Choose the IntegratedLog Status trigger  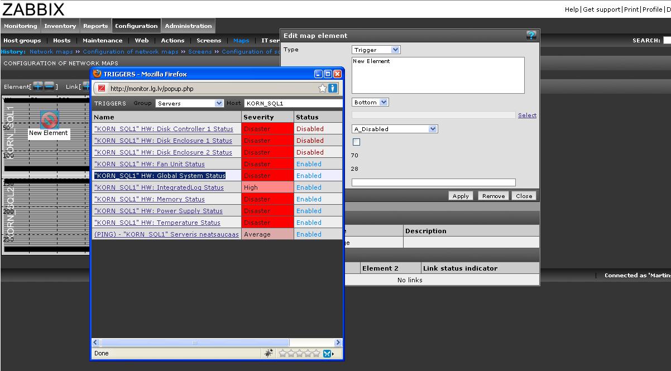pyautogui.click(x=159, y=187)
